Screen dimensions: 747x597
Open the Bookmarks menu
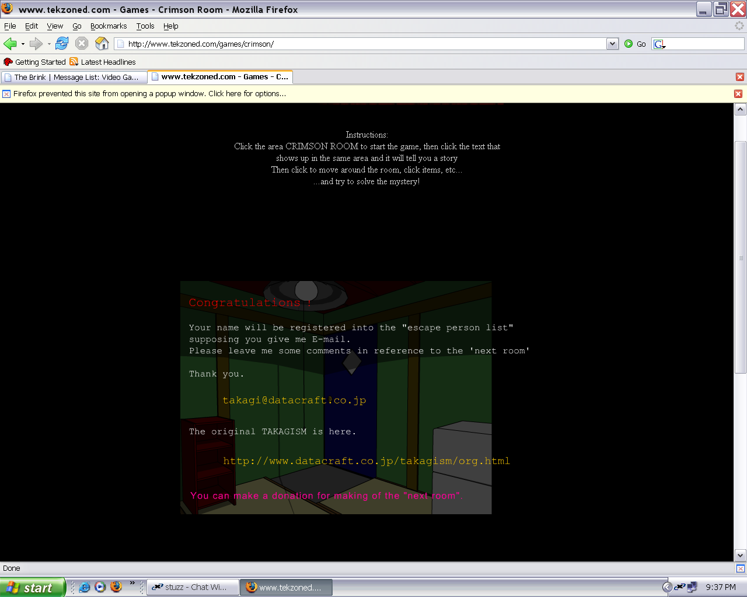pyautogui.click(x=109, y=26)
